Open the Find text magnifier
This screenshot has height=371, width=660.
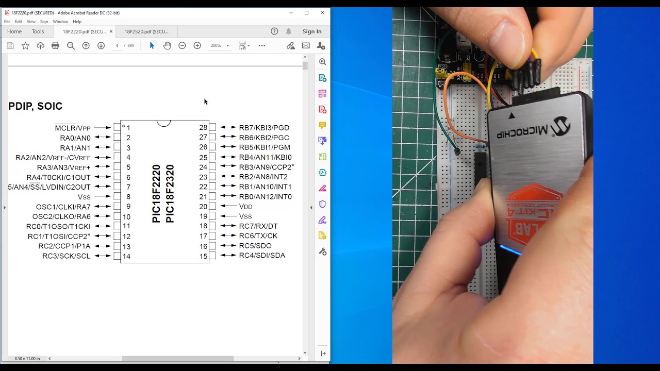71,46
